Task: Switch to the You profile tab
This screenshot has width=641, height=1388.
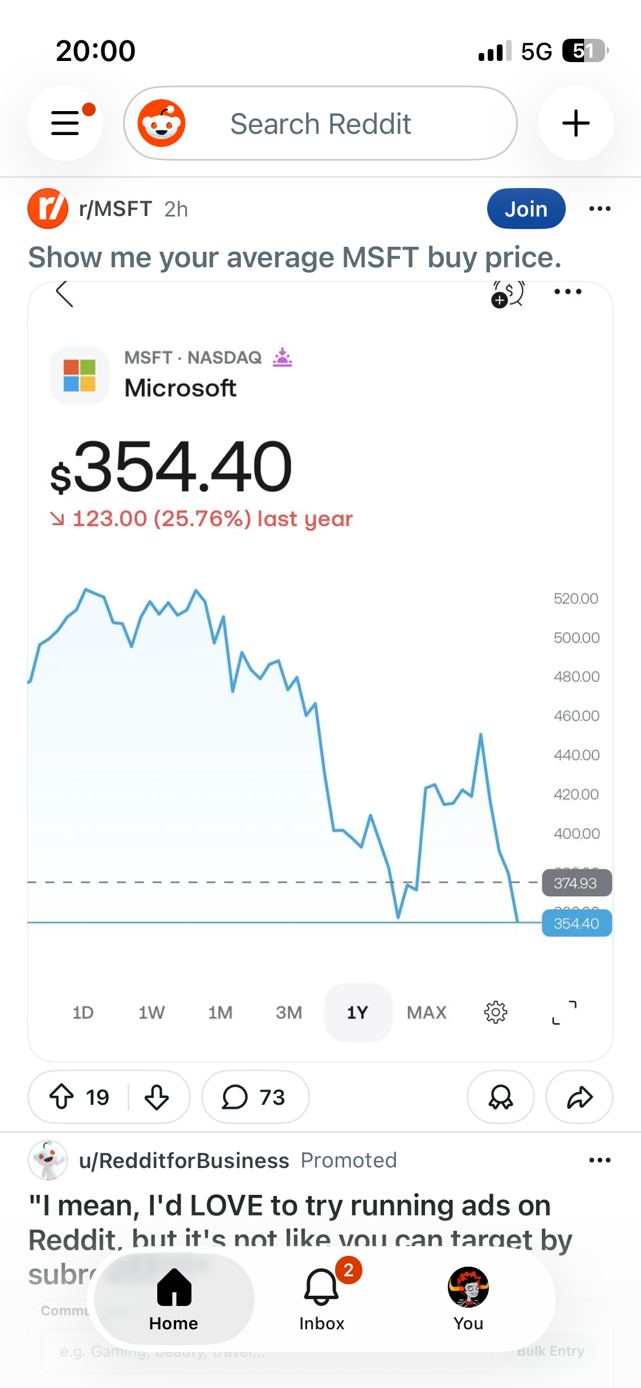Action: 468,1298
